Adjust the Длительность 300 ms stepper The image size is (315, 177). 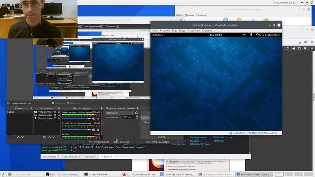(x=137, y=117)
